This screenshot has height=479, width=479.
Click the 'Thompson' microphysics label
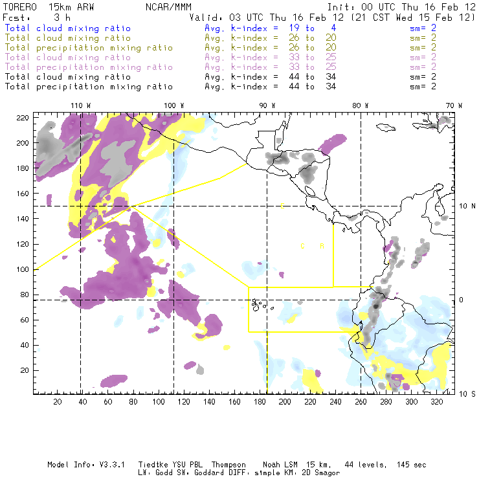pyautogui.click(x=228, y=465)
